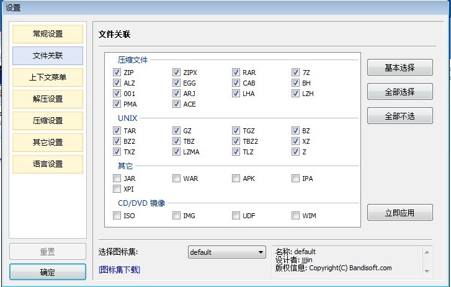This screenshot has height=287, width=451.
Task: Confirm with the 确定 button
Action: click(x=48, y=272)
